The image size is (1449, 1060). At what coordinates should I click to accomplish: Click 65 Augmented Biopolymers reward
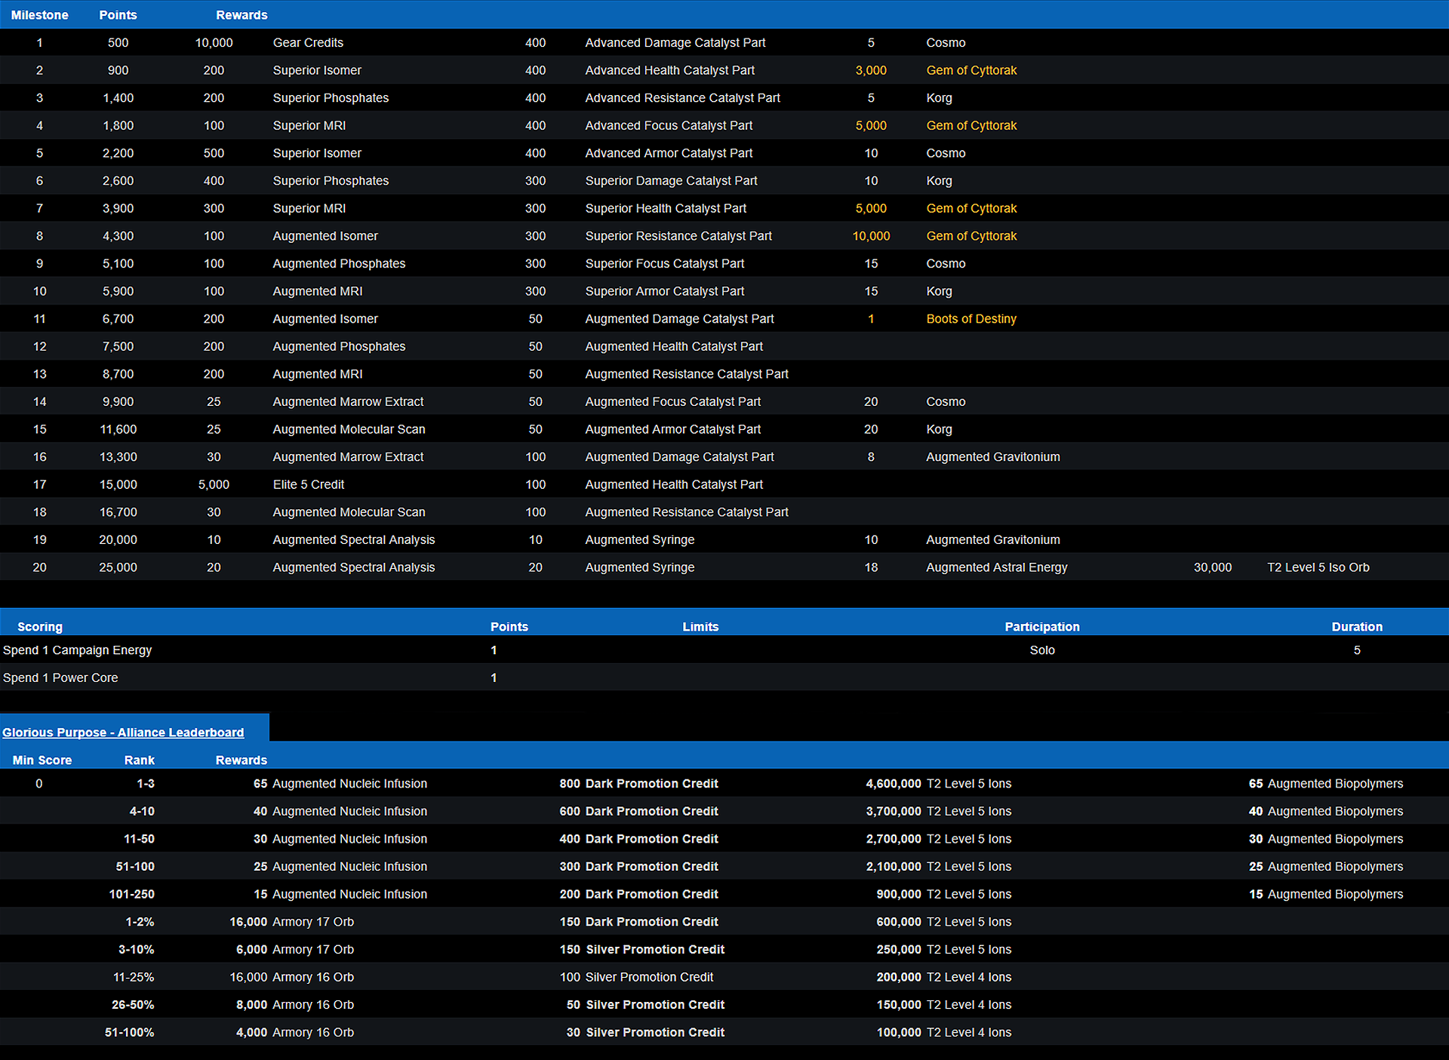(x=1325, y=784)
